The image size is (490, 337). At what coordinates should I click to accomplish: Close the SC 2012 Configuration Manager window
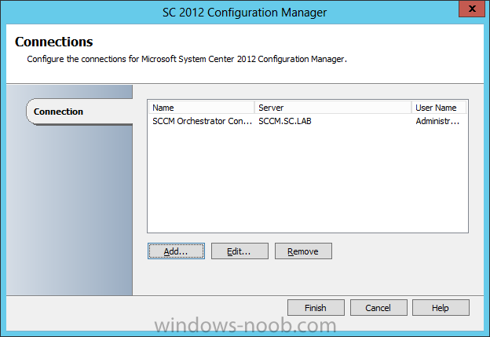click(473, 9)
